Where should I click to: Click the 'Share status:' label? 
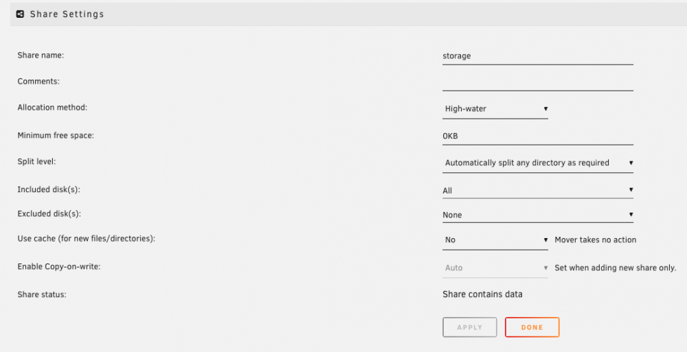[42, 294]
